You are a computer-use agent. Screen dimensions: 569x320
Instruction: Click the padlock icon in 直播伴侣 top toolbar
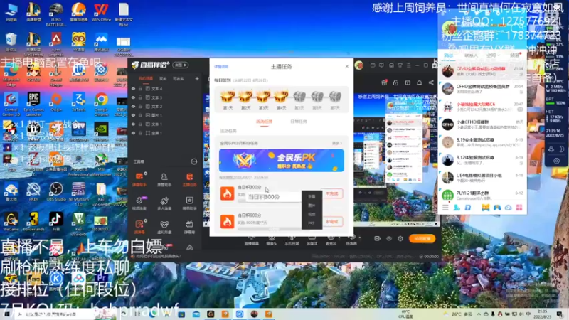[395, 82]
